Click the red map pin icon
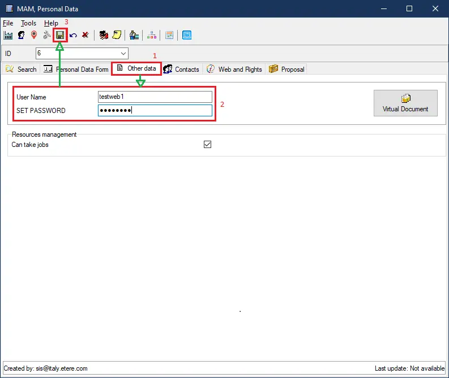The image size is (449, 378). click(34, 35)
